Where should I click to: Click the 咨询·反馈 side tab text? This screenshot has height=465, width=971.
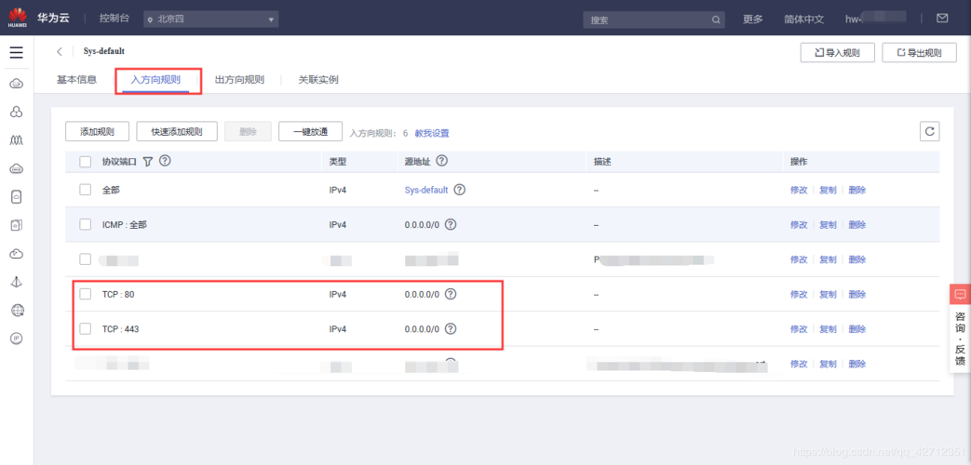point(960,339)
